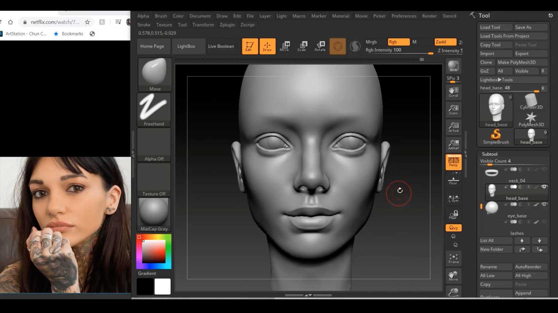
Task: Open the Move brush selector
Action: click(x=154, y=74)
